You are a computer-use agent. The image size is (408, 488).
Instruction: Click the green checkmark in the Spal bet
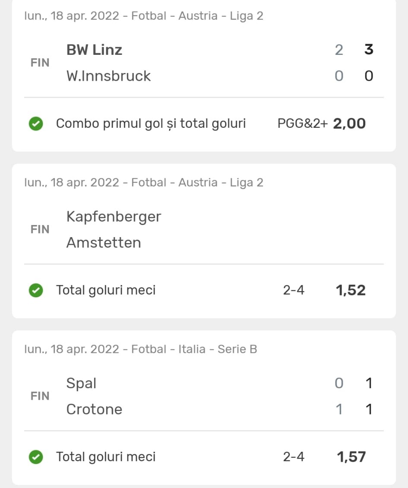coord(36,458)
